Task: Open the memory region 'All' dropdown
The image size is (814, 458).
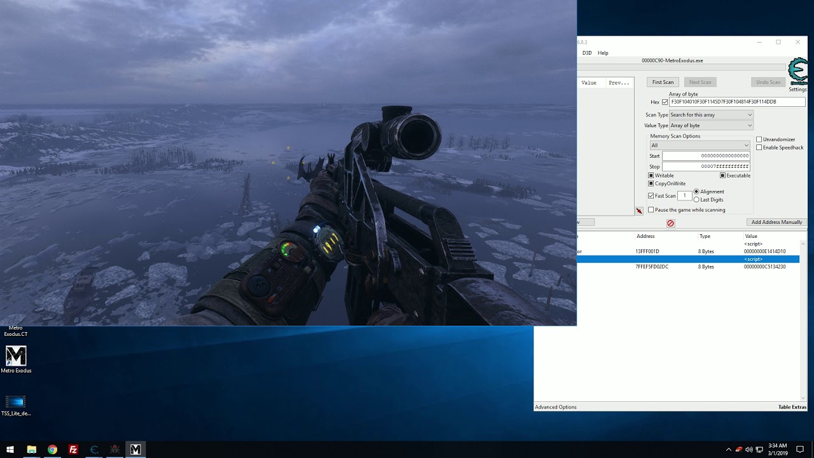Action: [x=700, y=146]
